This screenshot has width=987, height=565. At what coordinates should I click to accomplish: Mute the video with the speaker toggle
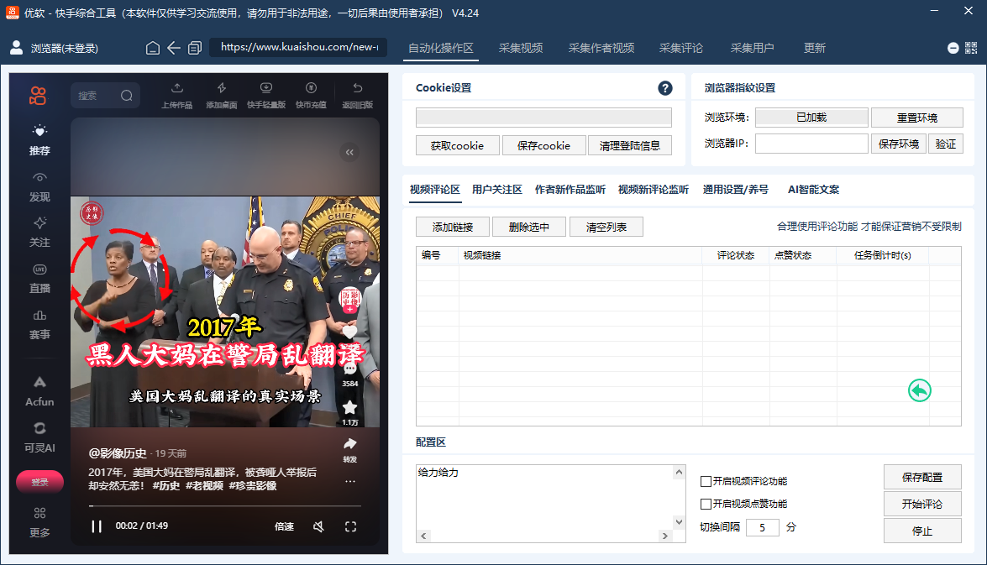tap(319, 526)
